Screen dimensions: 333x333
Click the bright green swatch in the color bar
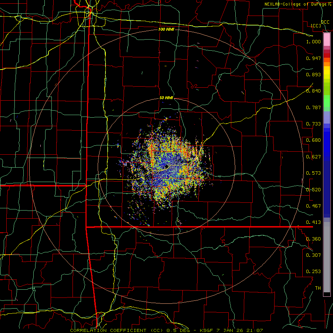pos(327,101)
